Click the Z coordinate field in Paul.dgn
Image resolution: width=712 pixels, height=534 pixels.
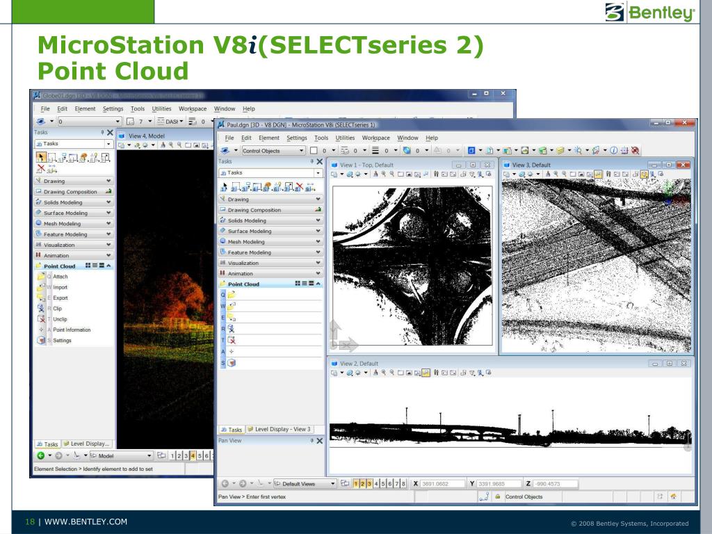(x=556, y=484)
